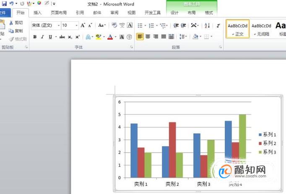Apply strikethrough abc formatting

coord(62,37)
